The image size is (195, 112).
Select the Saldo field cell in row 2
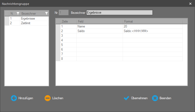[x=99, y=31]
